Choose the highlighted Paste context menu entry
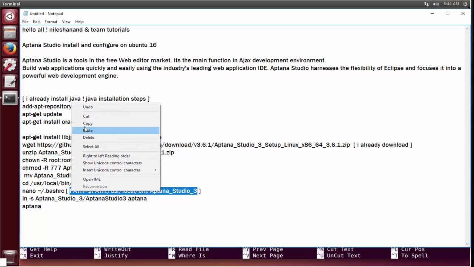The image size is (474, 267). (116, 130)
